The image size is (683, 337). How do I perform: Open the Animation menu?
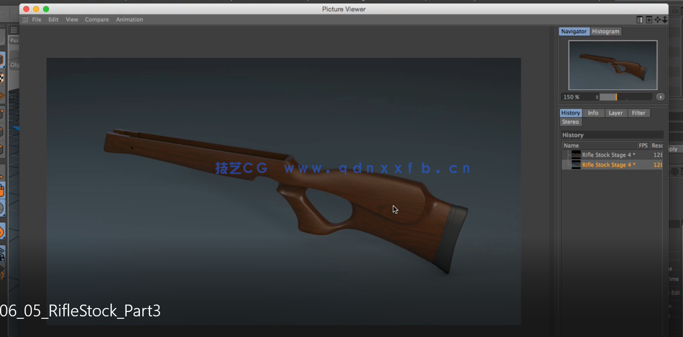[130, 20]
